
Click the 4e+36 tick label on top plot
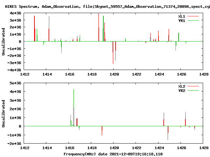[x=15, y=13]
